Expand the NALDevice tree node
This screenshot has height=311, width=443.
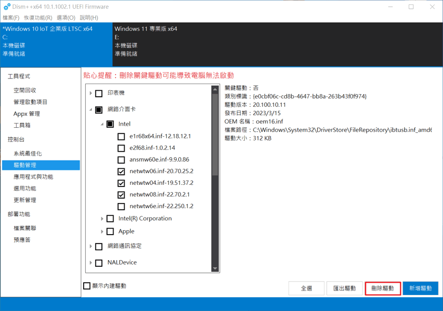click(x=91, y=262)
